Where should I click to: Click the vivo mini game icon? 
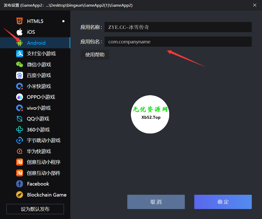[x=19, y=108]
